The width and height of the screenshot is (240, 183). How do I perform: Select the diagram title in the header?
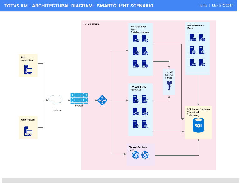pos(79,6)
